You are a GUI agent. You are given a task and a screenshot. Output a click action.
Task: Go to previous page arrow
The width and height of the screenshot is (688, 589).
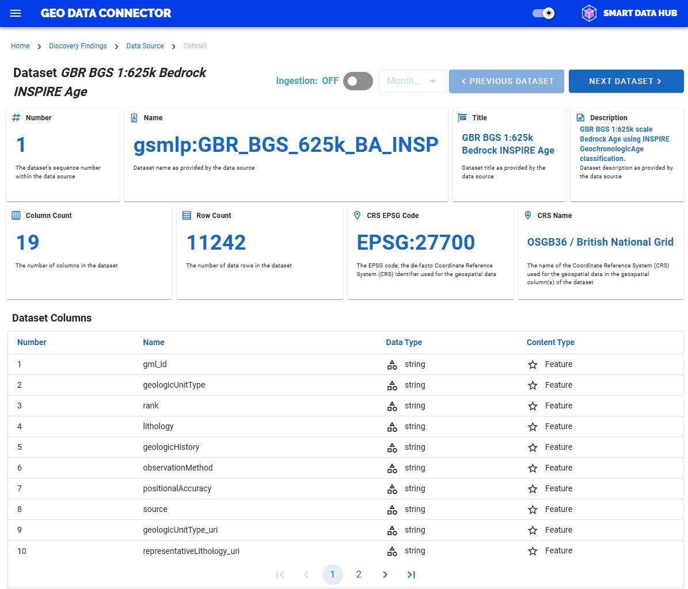point(306,574)
